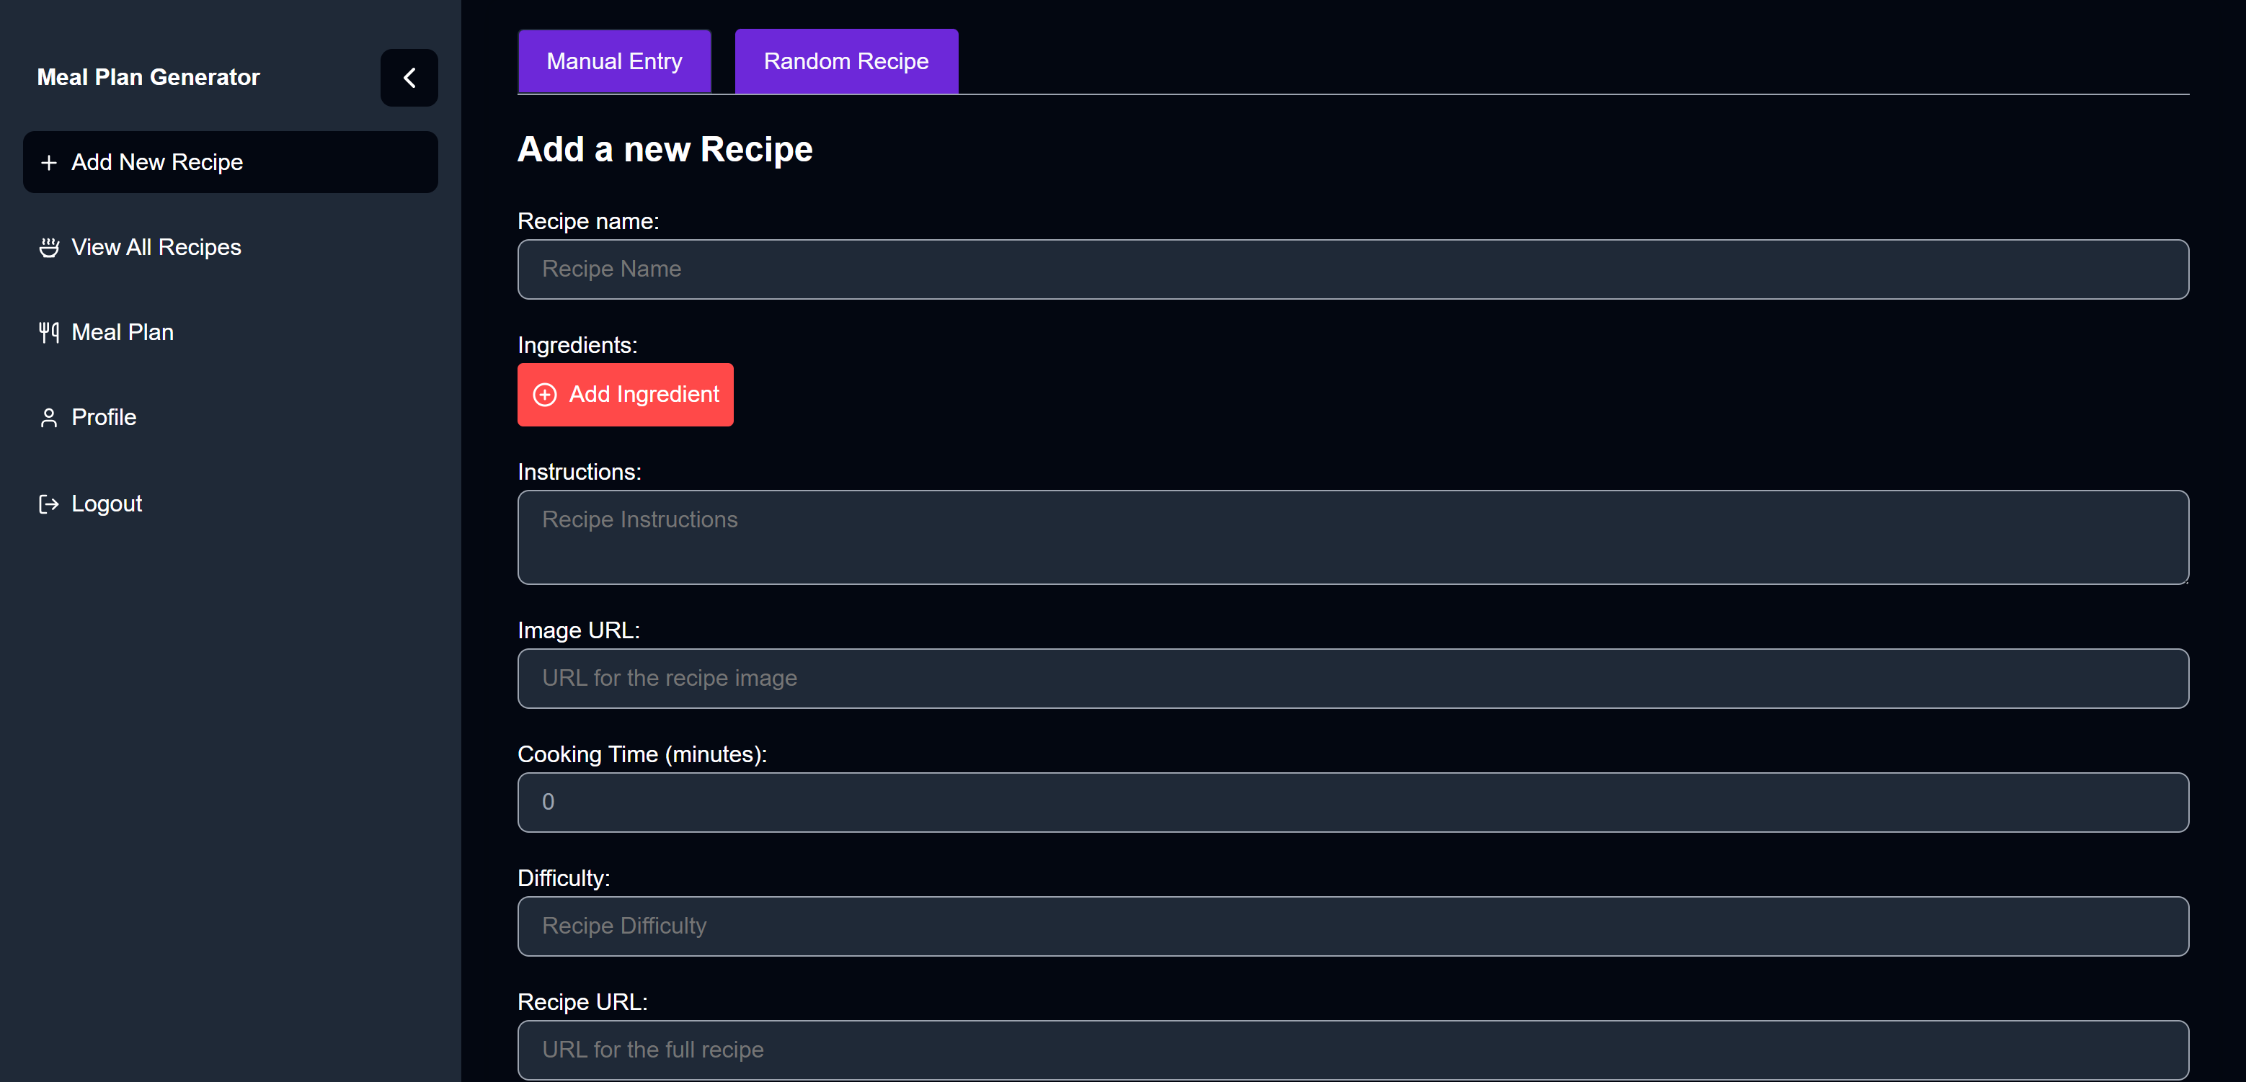
Task: Click the circled plus icon in Add Ingredient
Action: tap(545, 395)
